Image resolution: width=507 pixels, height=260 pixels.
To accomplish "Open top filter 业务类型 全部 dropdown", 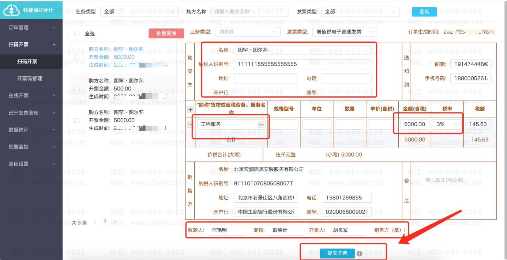I will (x=139, y=12).
